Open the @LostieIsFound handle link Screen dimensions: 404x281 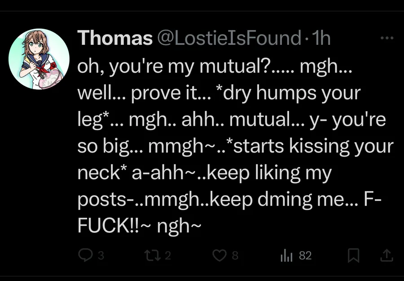pos(228,39)
